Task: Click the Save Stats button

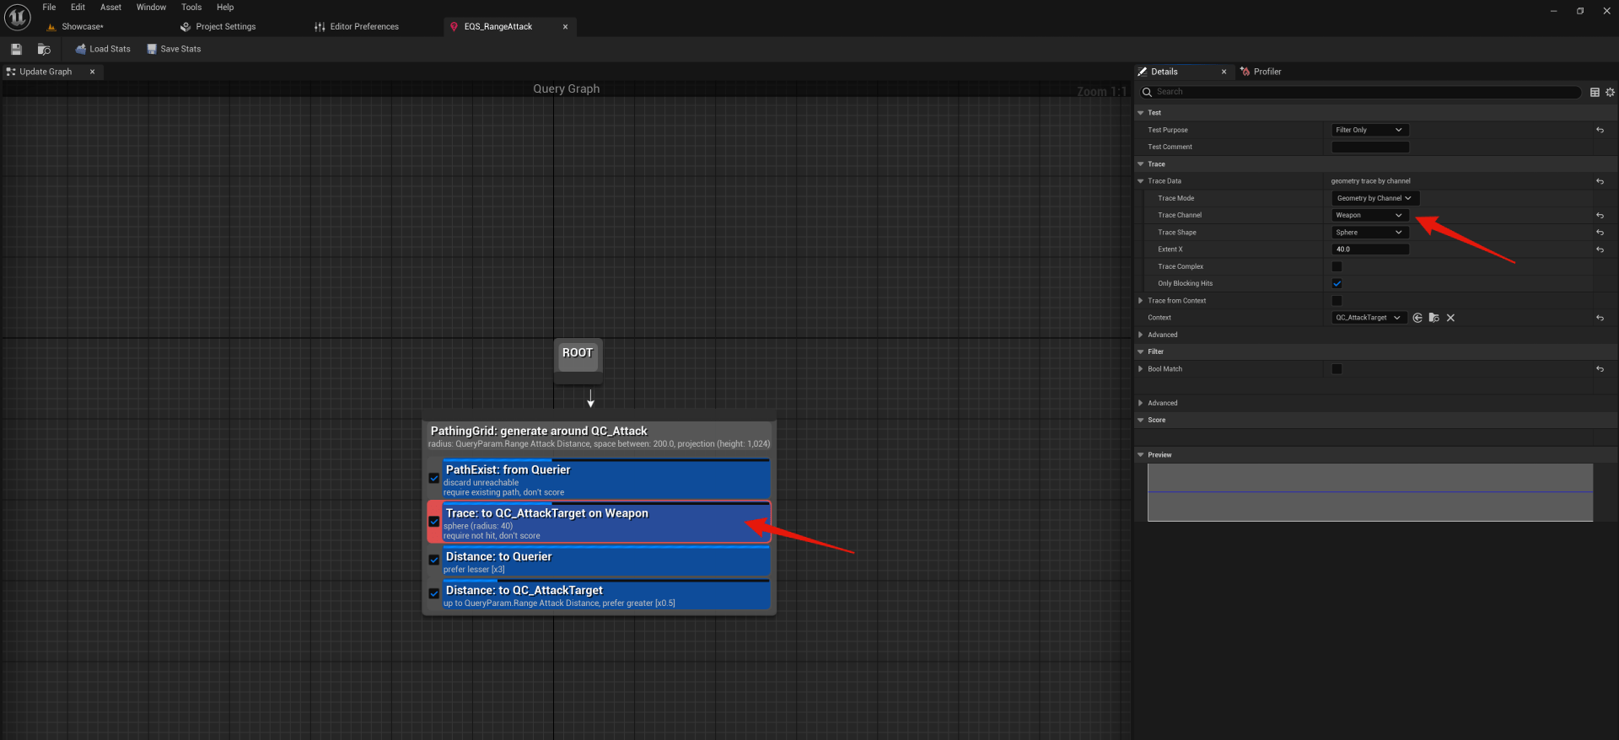Action: (174, 49)
